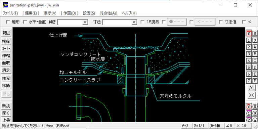The width and height of the screenshot is (258, 129).
Task: Select layer 5 square button
Action: [x=249, y=67]
